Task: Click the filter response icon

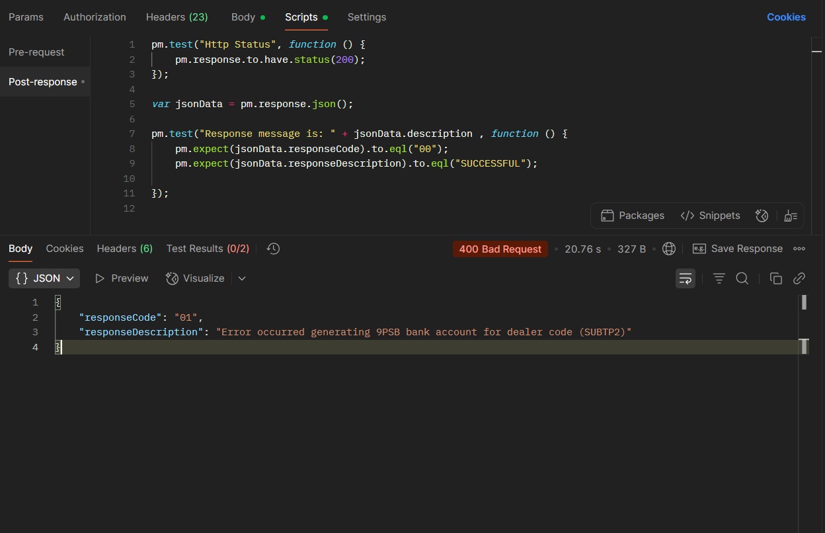Action: coord(719,278)
